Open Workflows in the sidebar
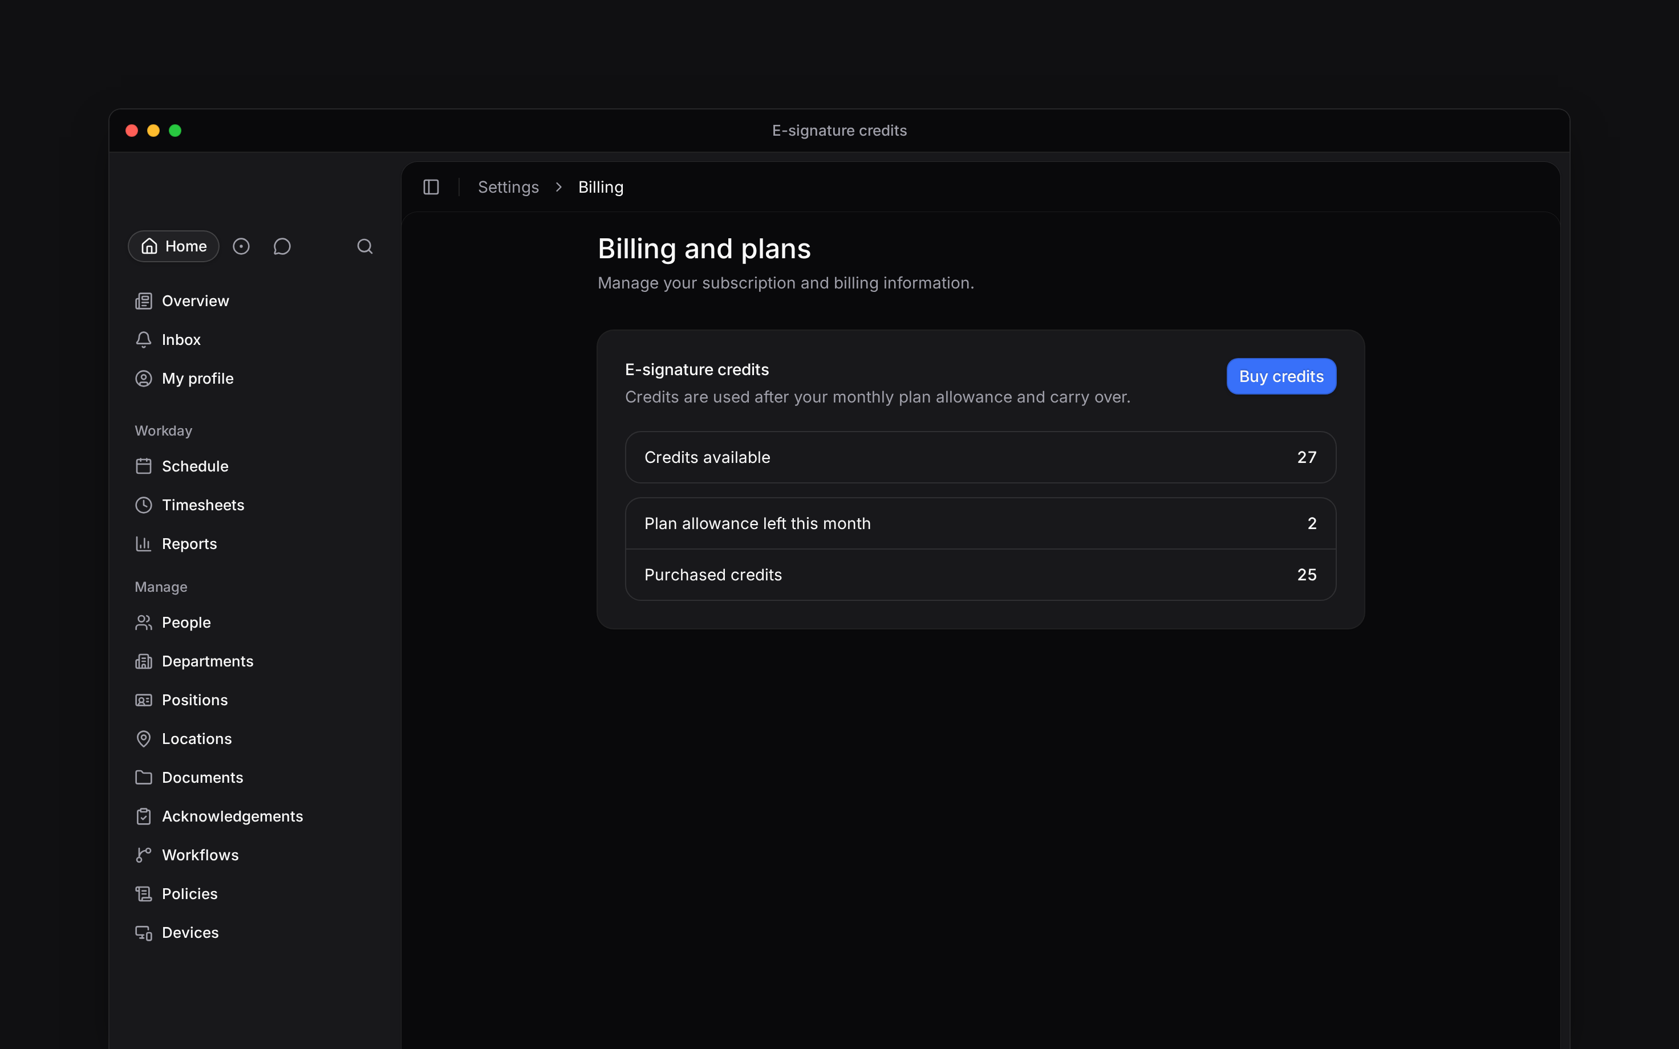This screenshot has width=1679, height=1049. tap(200, 855)
